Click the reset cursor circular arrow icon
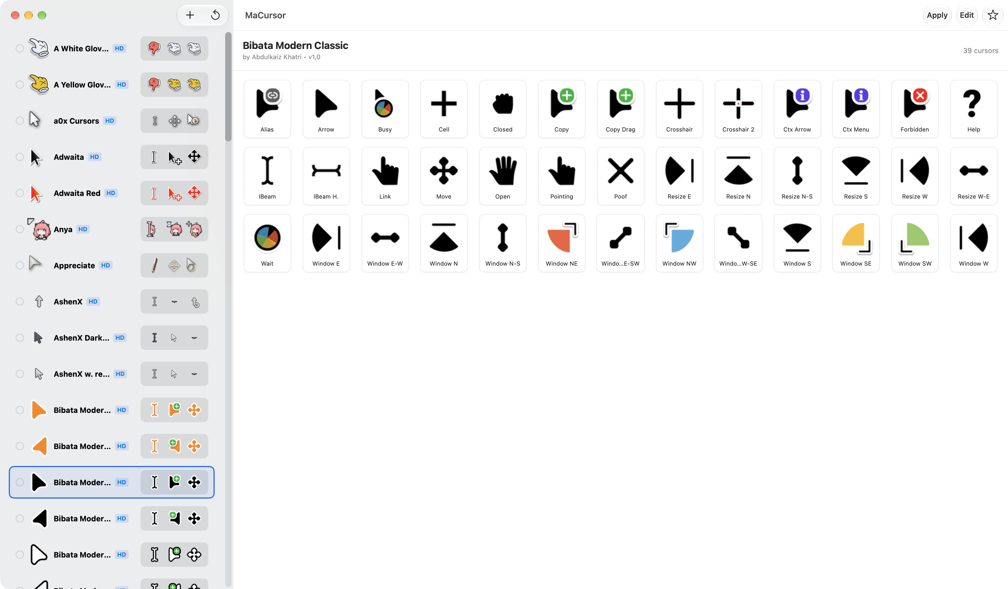The height and width of the screenshot is (589, 1008). click(x=215, y=15)
